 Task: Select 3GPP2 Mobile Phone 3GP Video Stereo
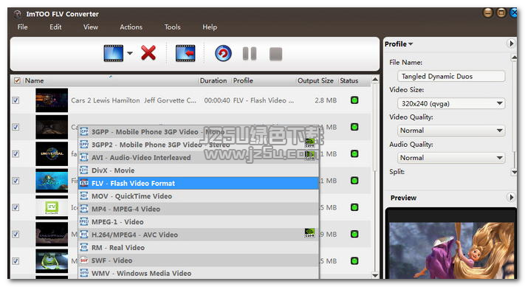(199, 145)
